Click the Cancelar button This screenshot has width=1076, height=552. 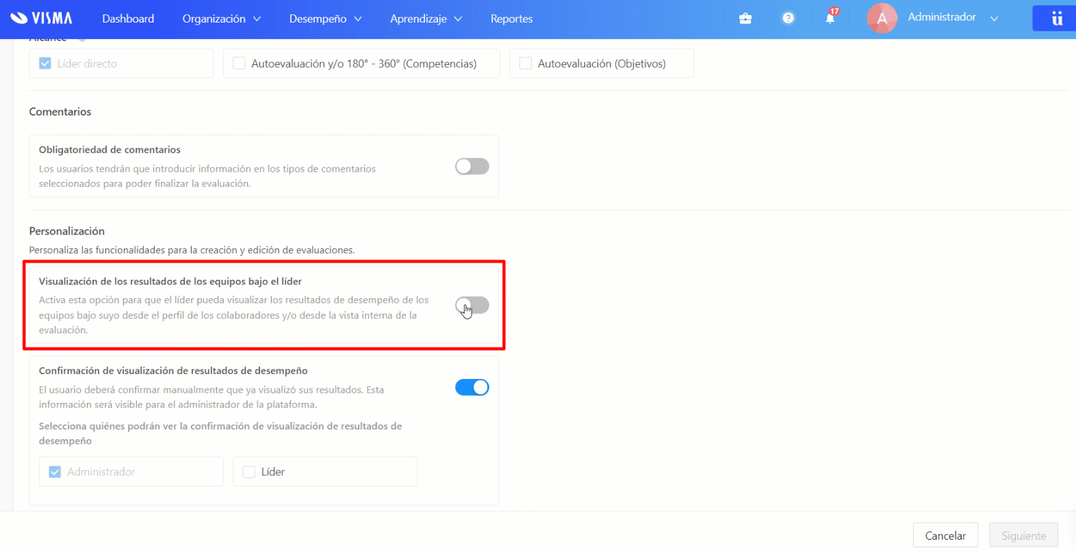(945, 536)
